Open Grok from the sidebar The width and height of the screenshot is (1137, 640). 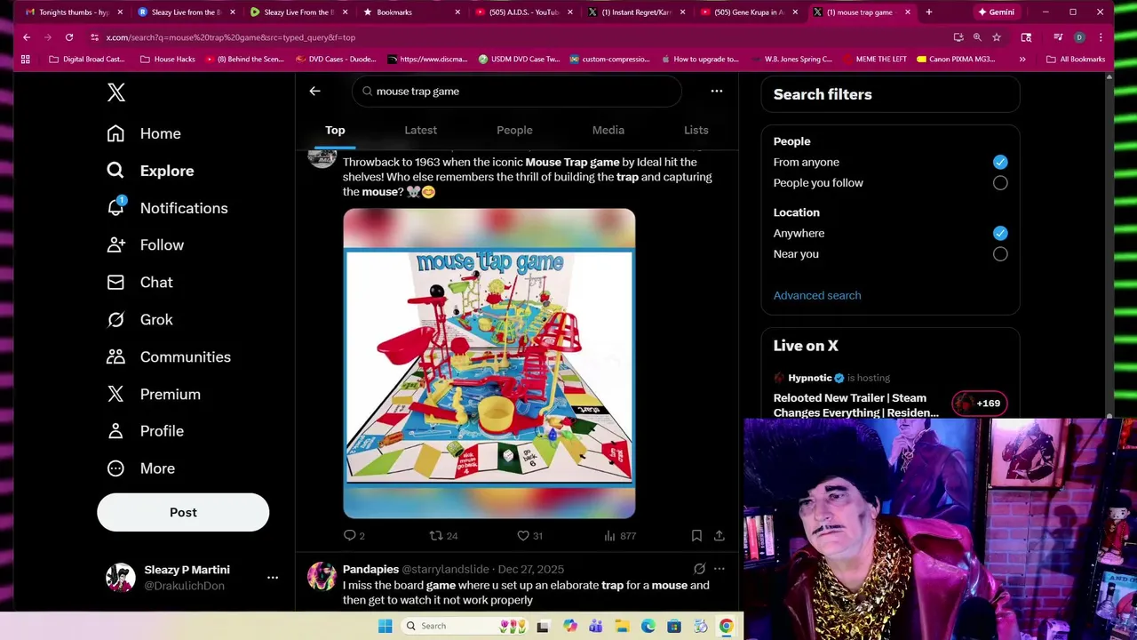139,320
